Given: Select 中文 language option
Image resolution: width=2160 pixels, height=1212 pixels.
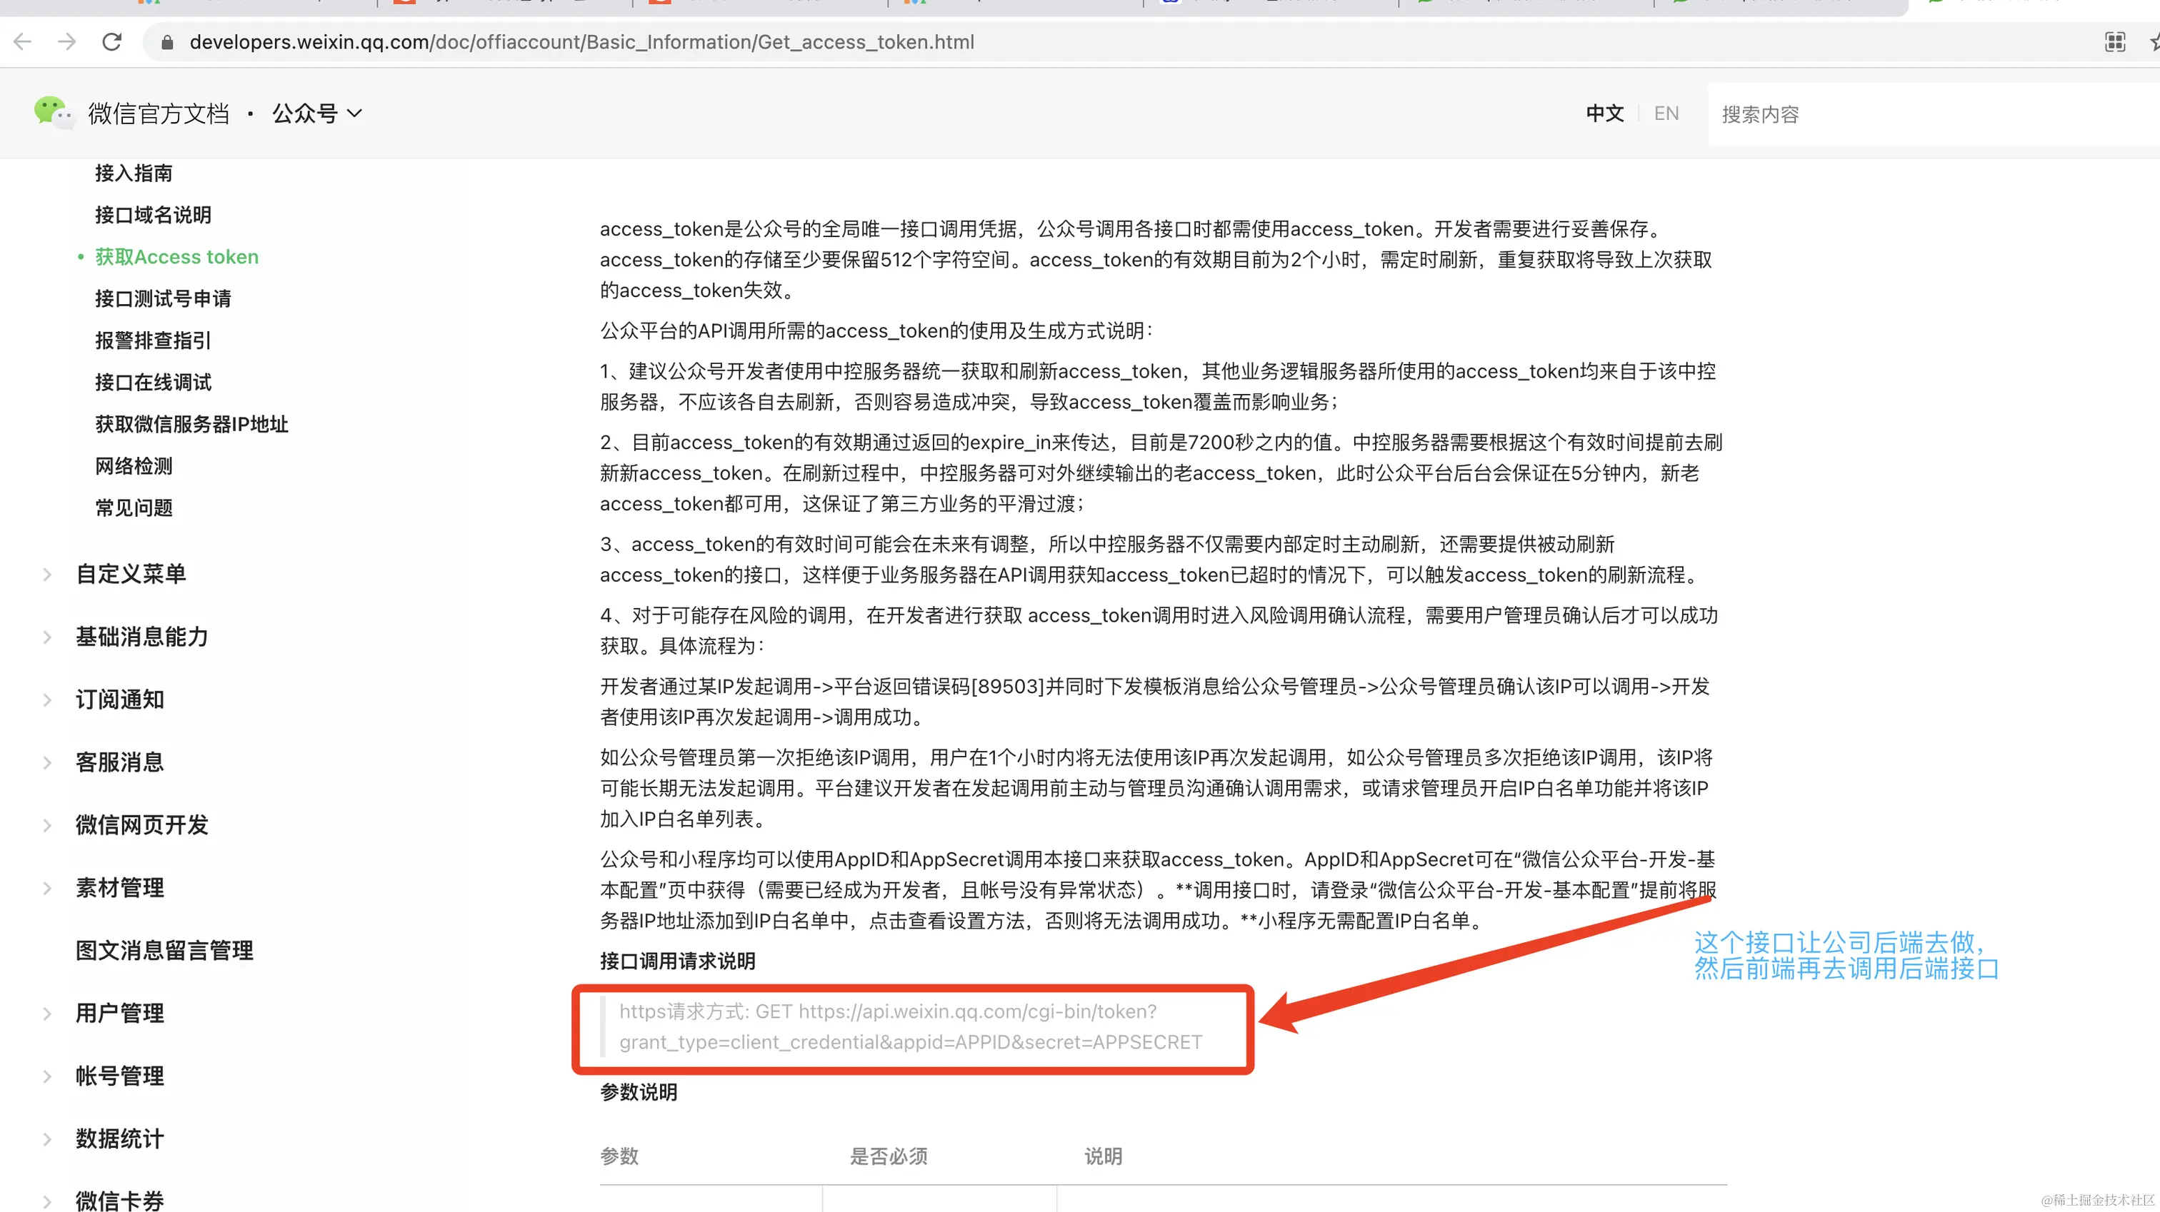Looking at the screenshot, I should point(1604,113).
